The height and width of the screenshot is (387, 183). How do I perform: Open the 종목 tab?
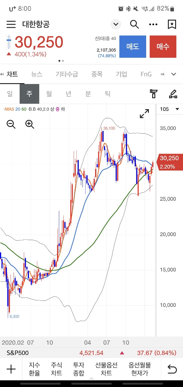click(x=97, y=74)
